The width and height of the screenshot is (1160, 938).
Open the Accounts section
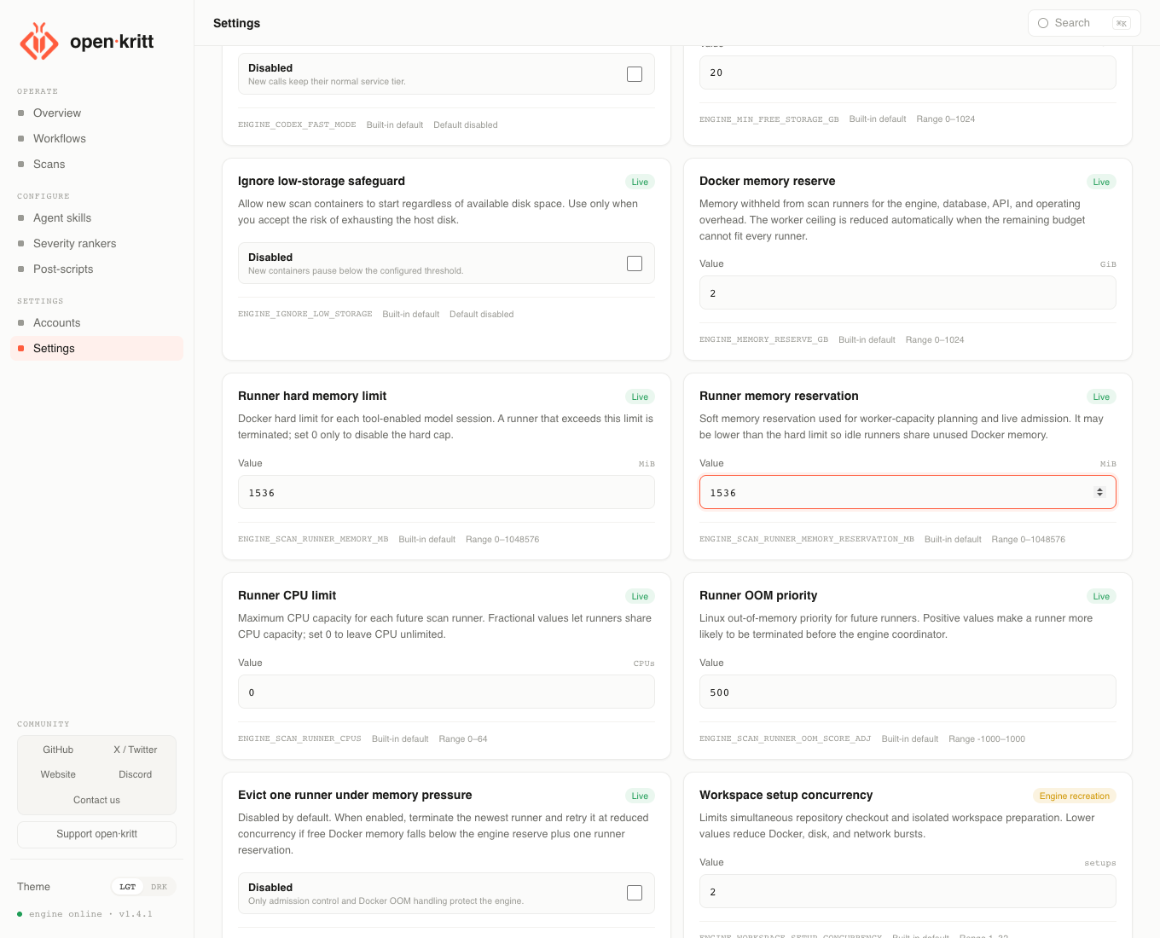[x=56, y=322]
